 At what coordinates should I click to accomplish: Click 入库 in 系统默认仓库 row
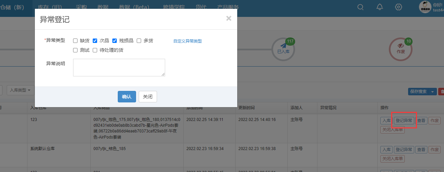[x=386, y=149]
